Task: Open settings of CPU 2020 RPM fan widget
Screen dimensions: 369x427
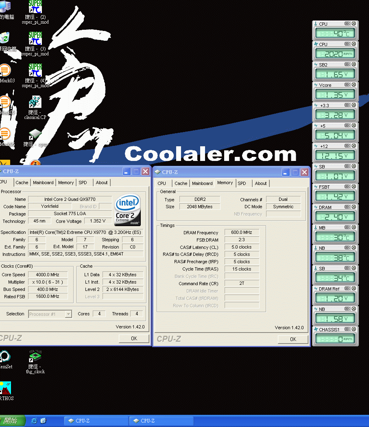Action: 347,44
